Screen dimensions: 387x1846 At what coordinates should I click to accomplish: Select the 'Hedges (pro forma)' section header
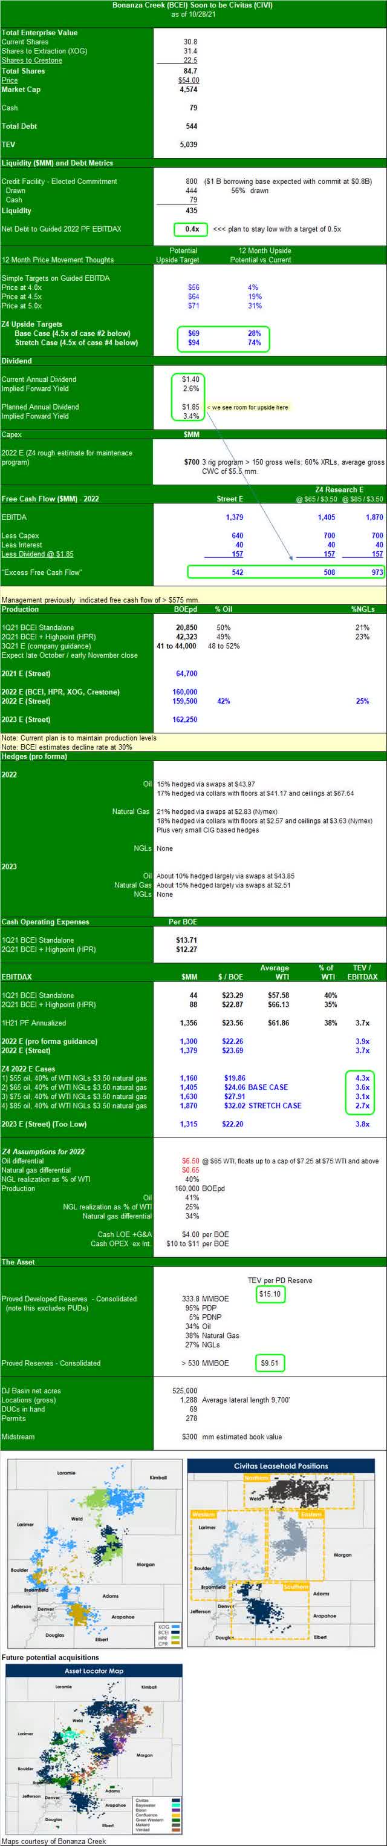point(34,757)
